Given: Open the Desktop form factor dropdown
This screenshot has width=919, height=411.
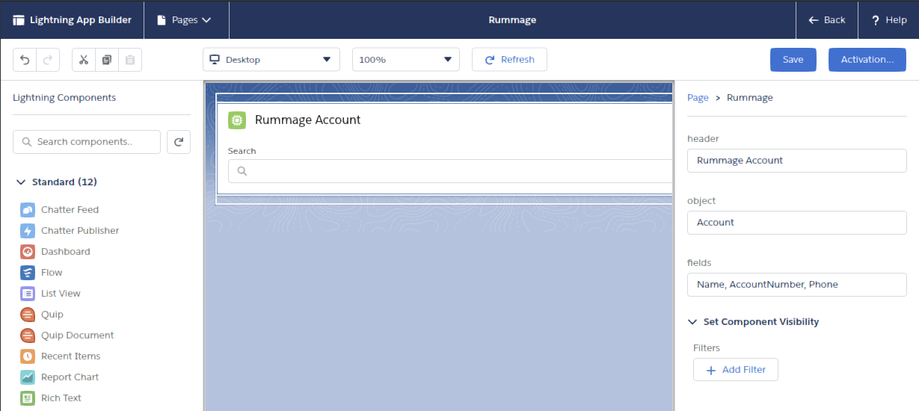Looking at the screenshot, I should coord(271,60).
